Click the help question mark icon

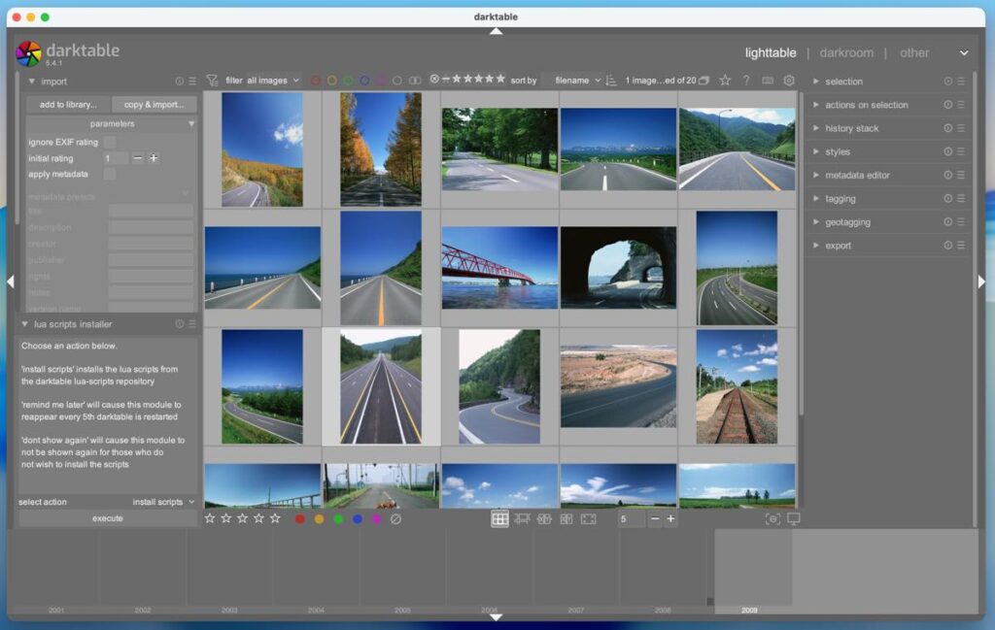[x=746, y=81]
